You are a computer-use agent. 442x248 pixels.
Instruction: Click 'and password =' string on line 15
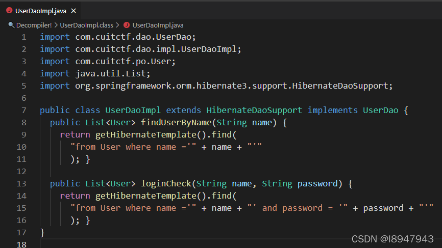298,208
